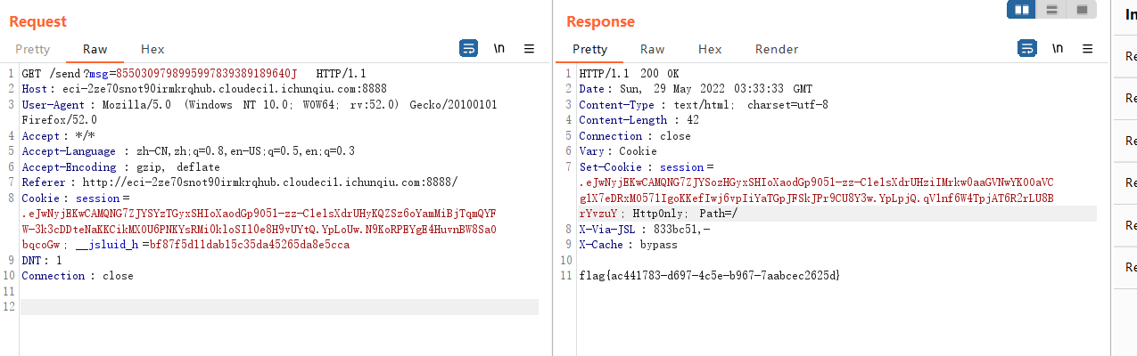Show non-printable characters in Response panel
Image resolution: width=1137 pixels, height=356 pixels.
[1058, 49]
